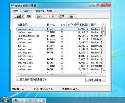Sort by CPU column header
Image resolution: width=125 pixels, height=103 pixels.
tap(63, 25)
